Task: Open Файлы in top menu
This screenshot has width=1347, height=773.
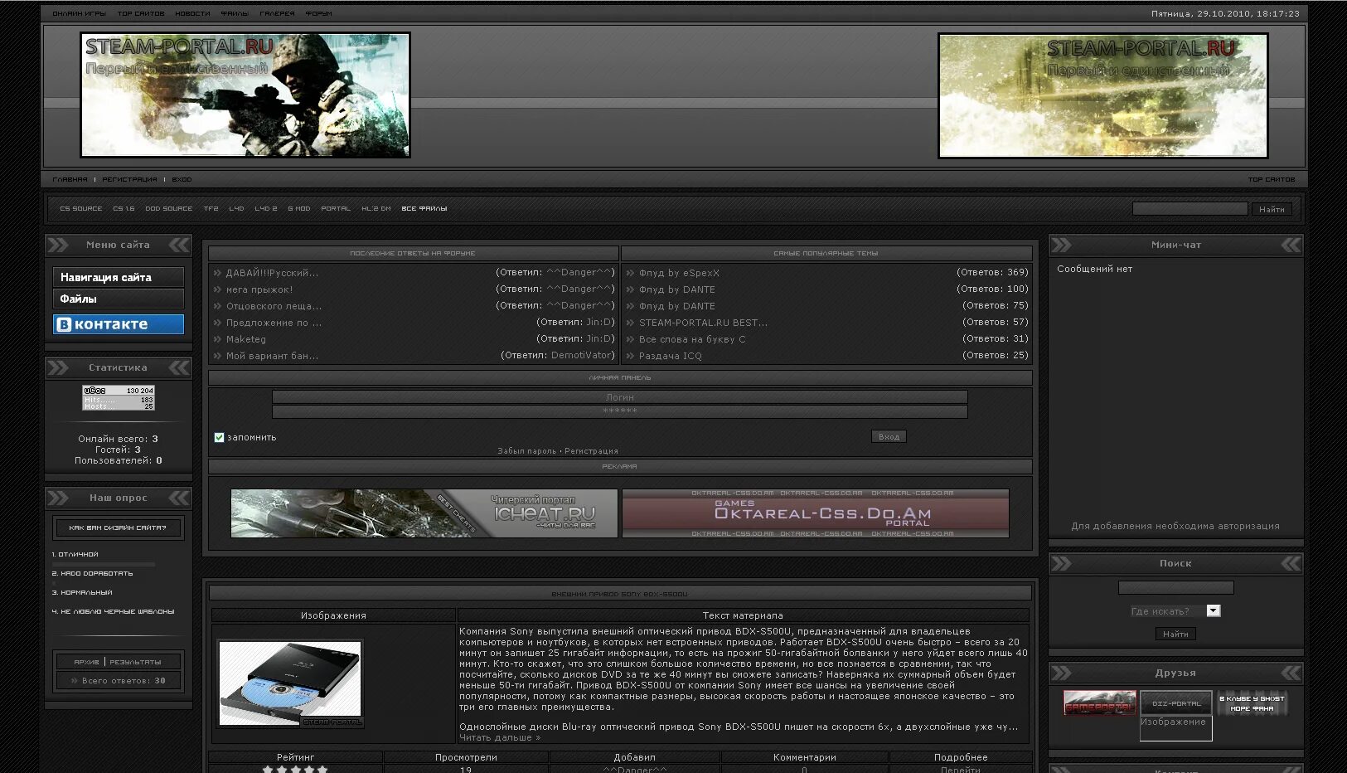Action: (235, 13)
